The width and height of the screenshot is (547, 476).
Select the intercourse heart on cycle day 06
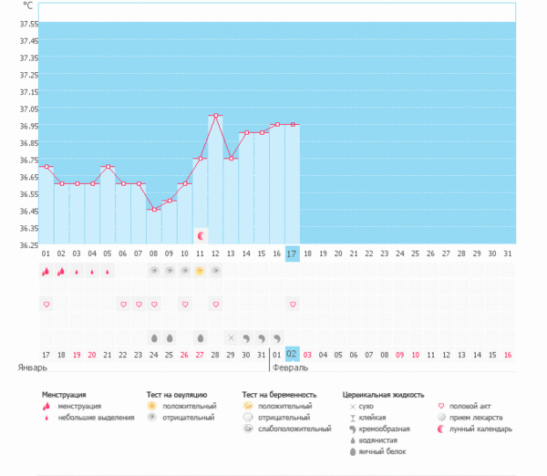point(123,305)
